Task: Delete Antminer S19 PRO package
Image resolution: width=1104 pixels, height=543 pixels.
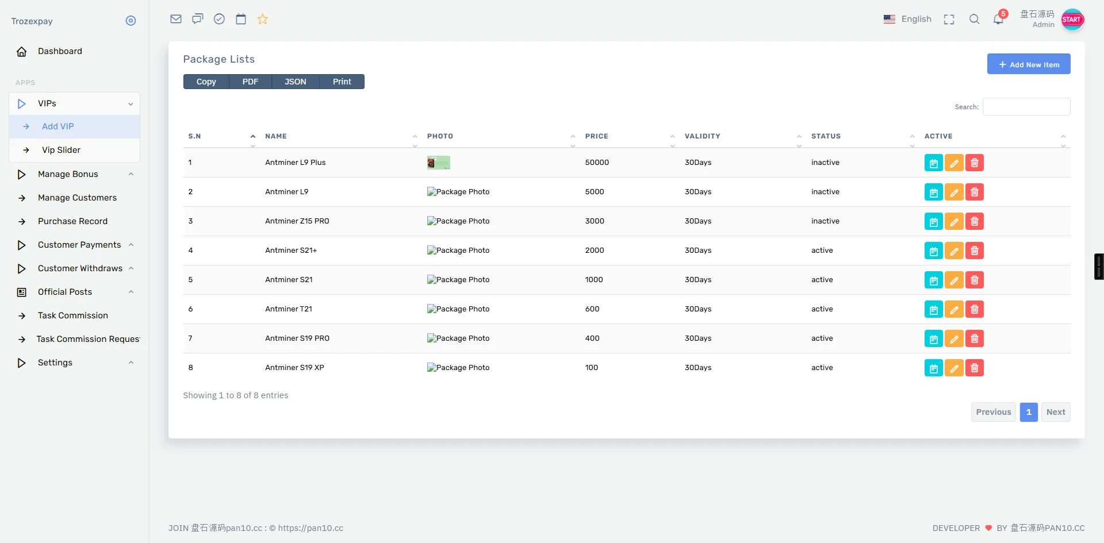Action: point(975,339)
